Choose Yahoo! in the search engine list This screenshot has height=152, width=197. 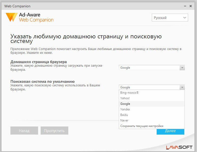tap(152, 98)
